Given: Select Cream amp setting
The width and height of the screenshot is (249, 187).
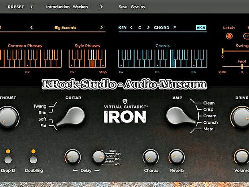Looking at the screenshot, I should point(210,116).
